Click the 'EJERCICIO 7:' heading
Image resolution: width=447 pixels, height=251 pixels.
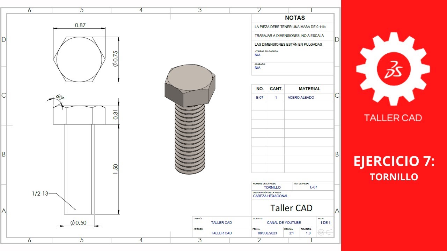click(x=394, y=162)
